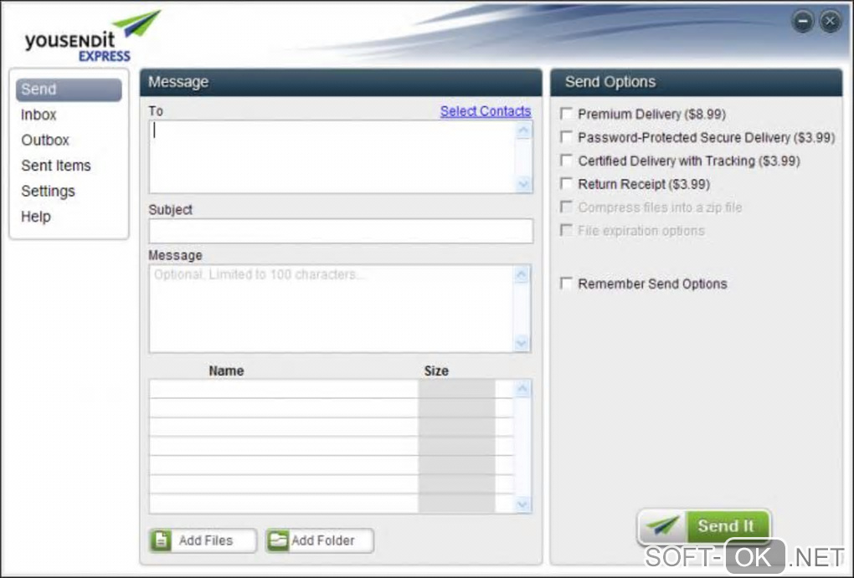Open the Select Contacts link
The image size is (854, 578).
[x=486, y=111]
